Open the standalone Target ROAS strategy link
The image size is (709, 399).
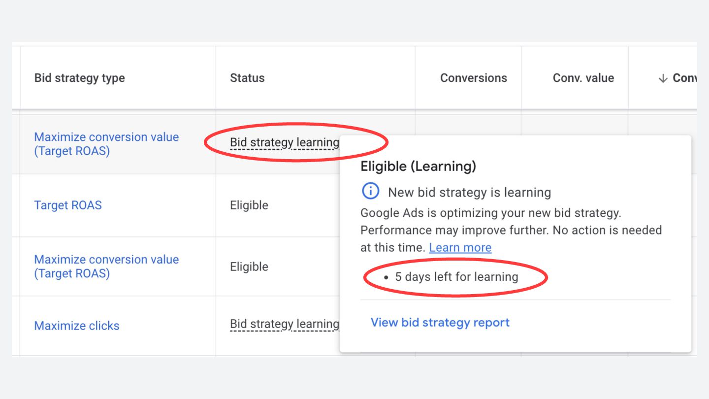coord(68,205)
